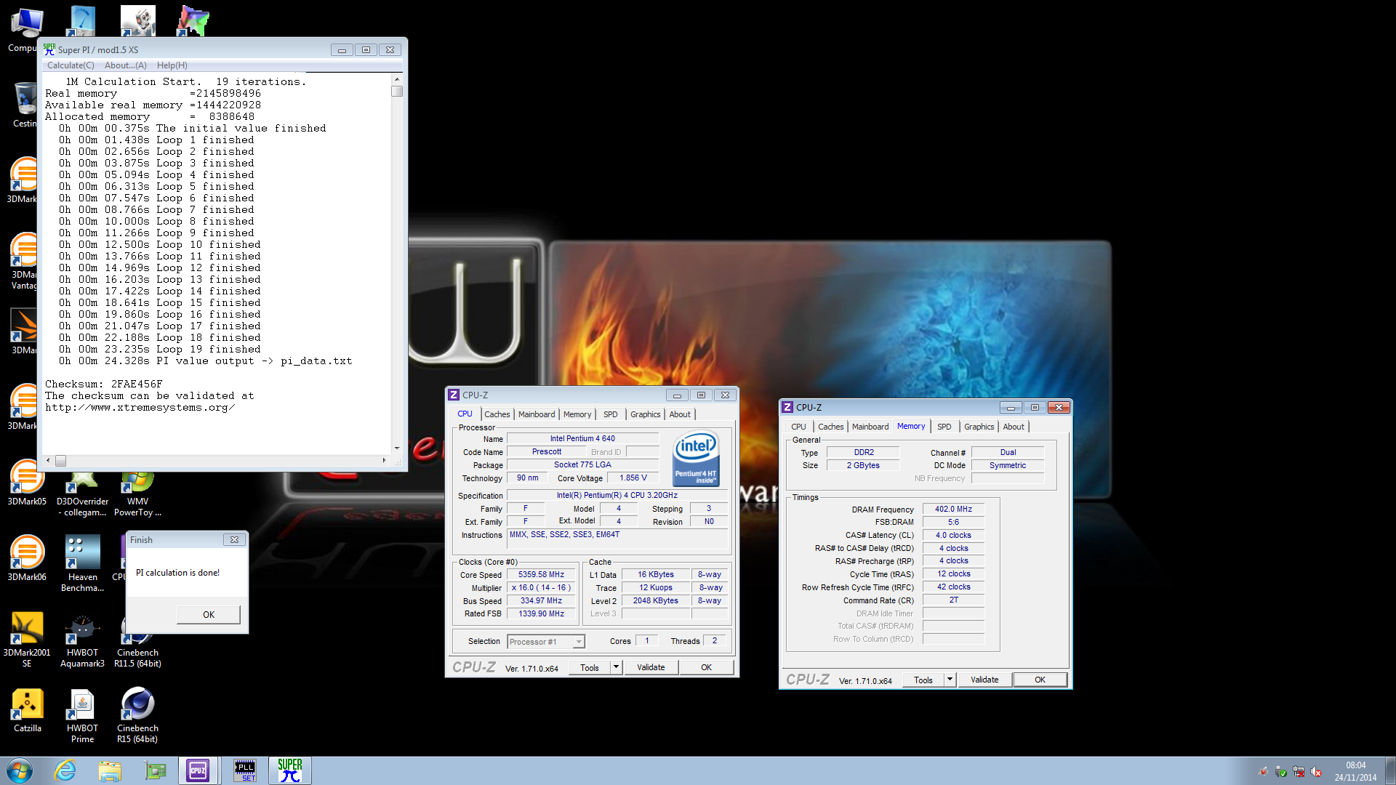The image size is (1396, 785).
Task: Select About tab in right CPU-Z window
Action: (1014, 427)
